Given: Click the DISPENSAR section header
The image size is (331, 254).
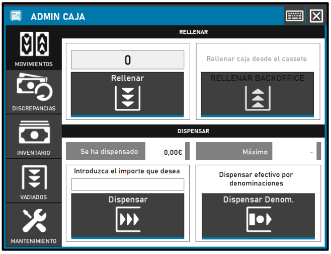Looking at the screenshot, I should coord(194,131).
